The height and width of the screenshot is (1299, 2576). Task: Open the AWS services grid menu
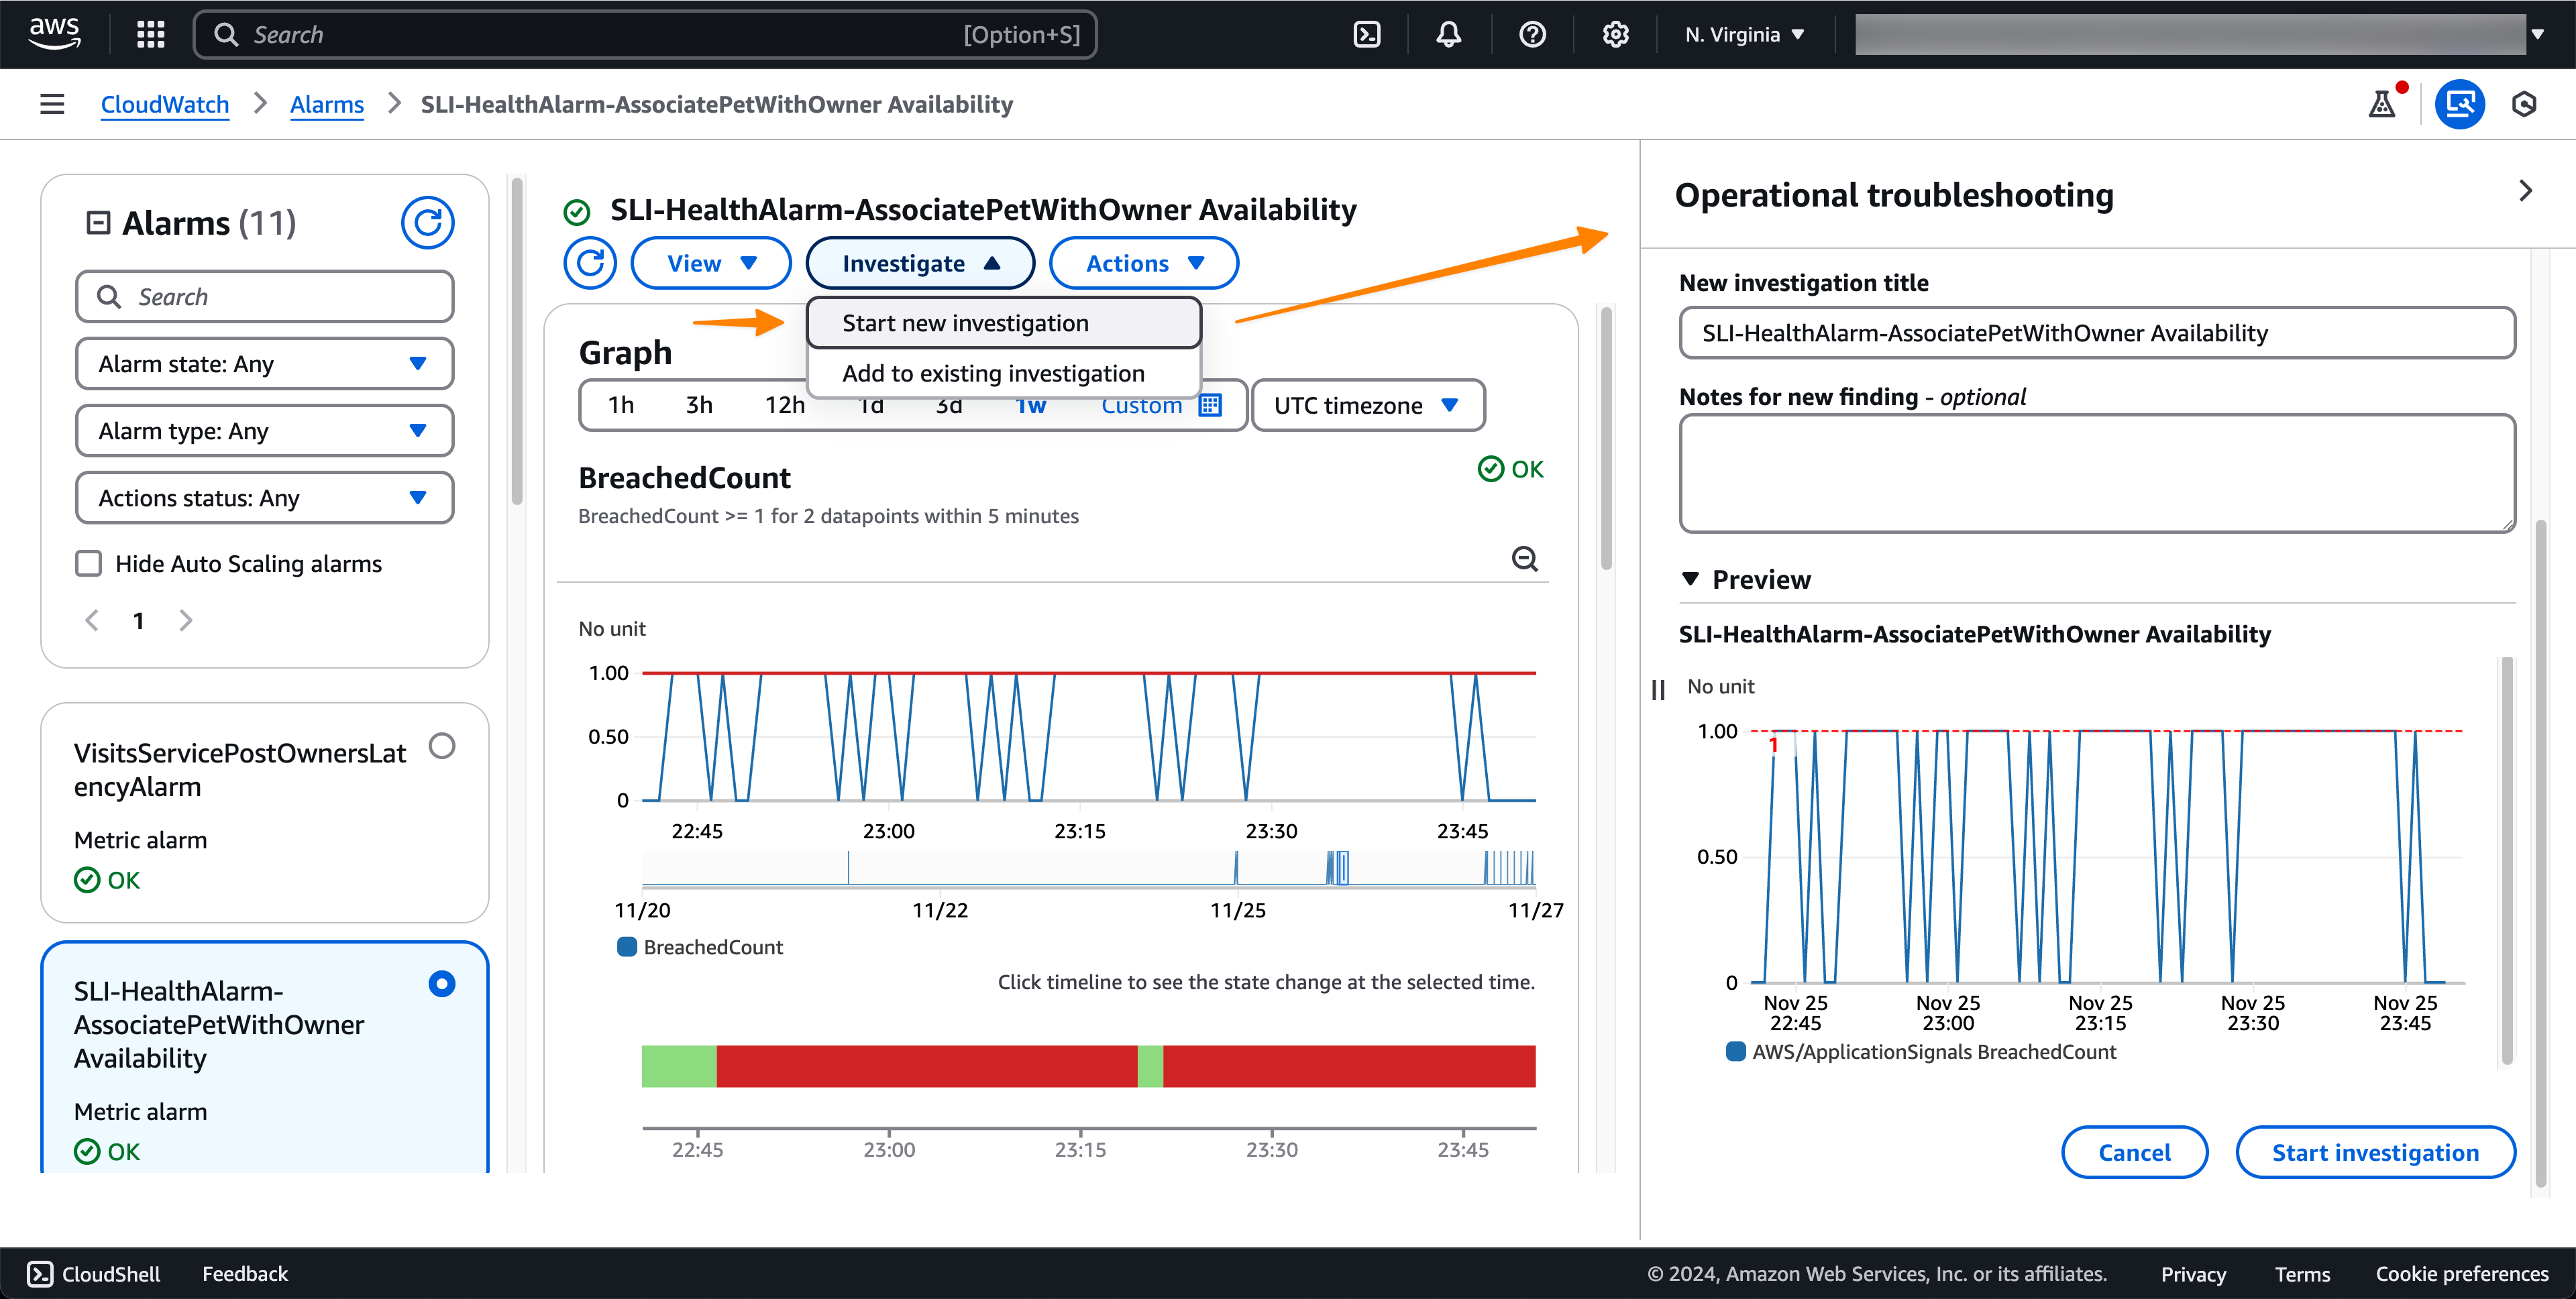pyautogui.click(x=150, y=35)
